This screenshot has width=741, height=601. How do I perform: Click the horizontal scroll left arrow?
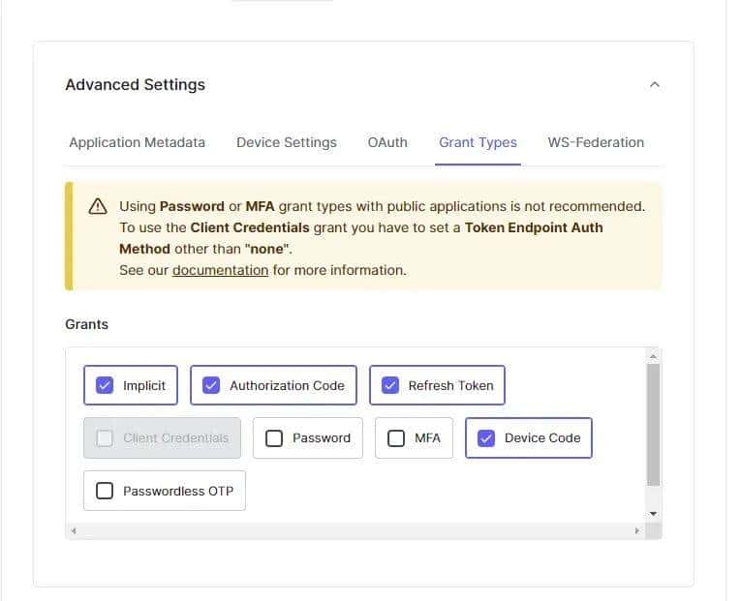click(74, 531)
